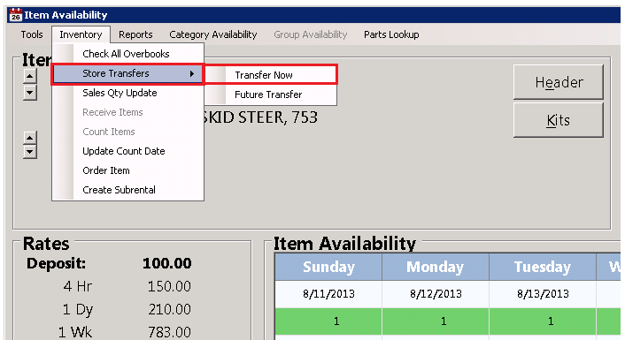Click the Monday column header
This screenshot has width=625, height=340.
[436, 267]
